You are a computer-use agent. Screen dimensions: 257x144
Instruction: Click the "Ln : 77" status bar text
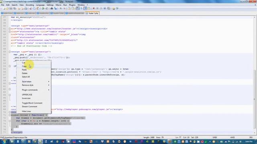(x=178, y=138)
